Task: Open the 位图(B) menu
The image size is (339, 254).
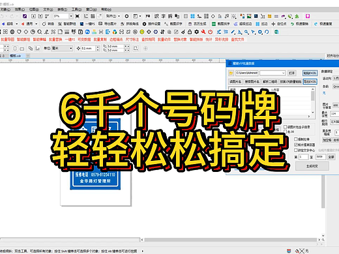Action: [x=34, y=10]
